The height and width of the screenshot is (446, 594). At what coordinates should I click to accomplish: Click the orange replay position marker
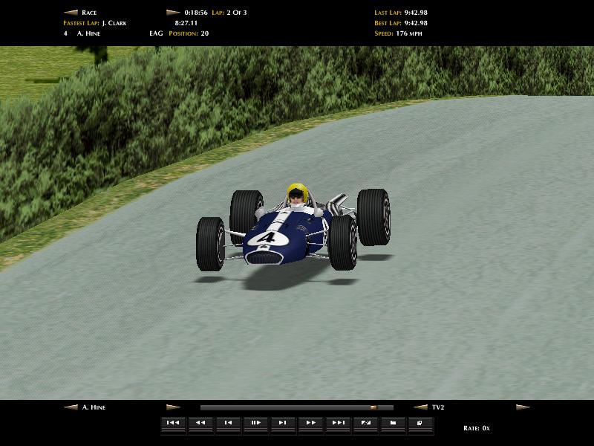click(x=373, y=407)
